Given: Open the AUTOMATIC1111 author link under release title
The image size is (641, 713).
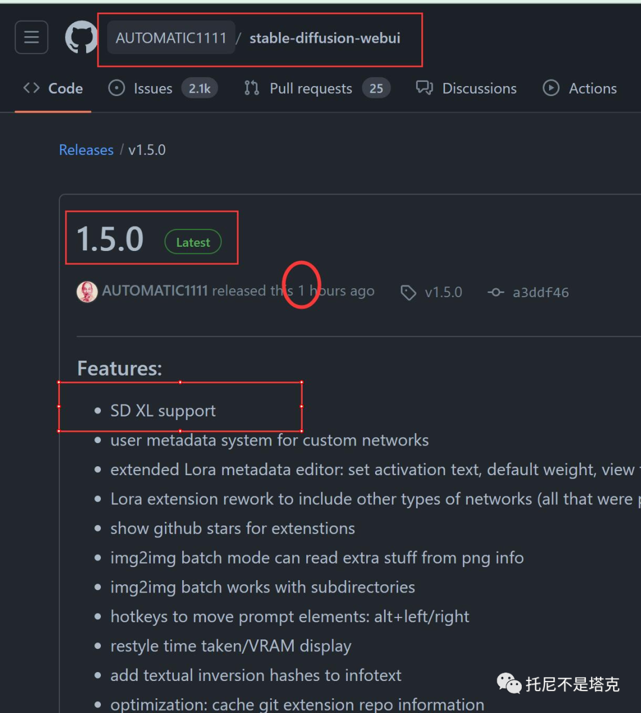Looking at the screenshot, I should [x=155, y=291].
